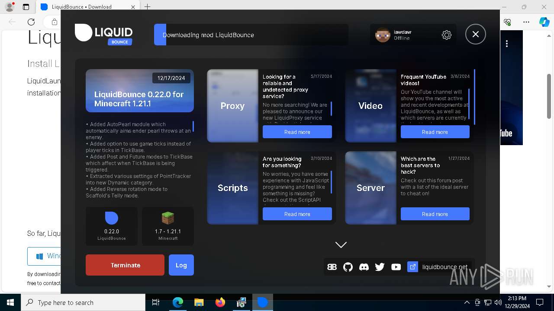Open File Explorer from taskbar
This screenshot has height=311, width=554.
(x=199, y=302)
